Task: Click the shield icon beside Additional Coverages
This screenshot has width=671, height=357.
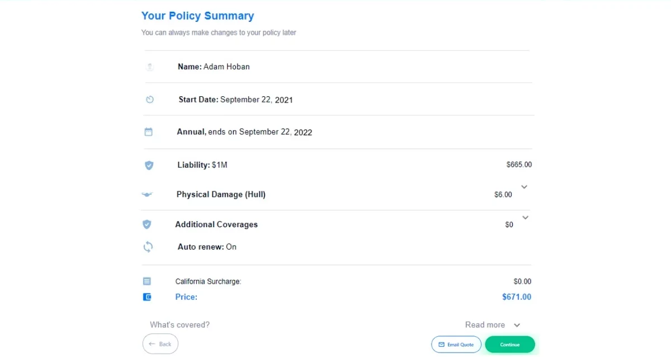Action: tap(147, 224)
